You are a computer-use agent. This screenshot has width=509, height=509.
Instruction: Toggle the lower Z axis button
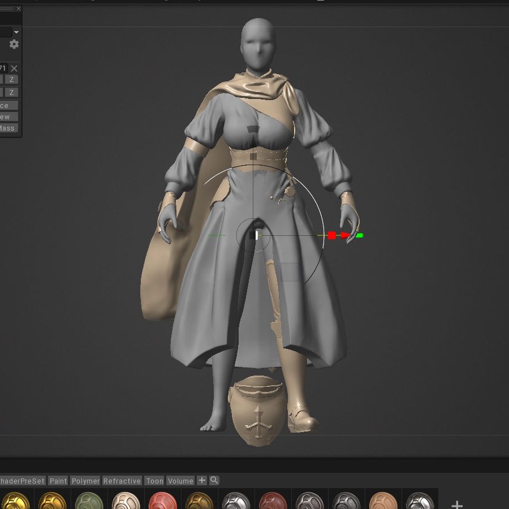click(x=11, y=92)
